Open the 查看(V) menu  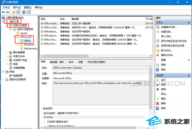(x=28, y=7)
